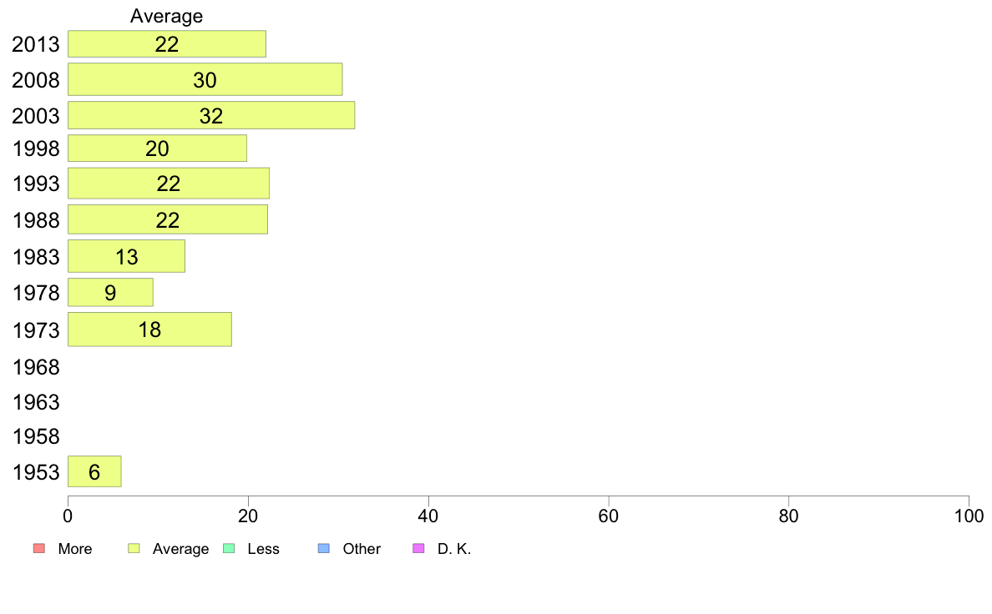Screen dimensions: 992x614
Task: Click the red More legend swatch
Action: 38,548
